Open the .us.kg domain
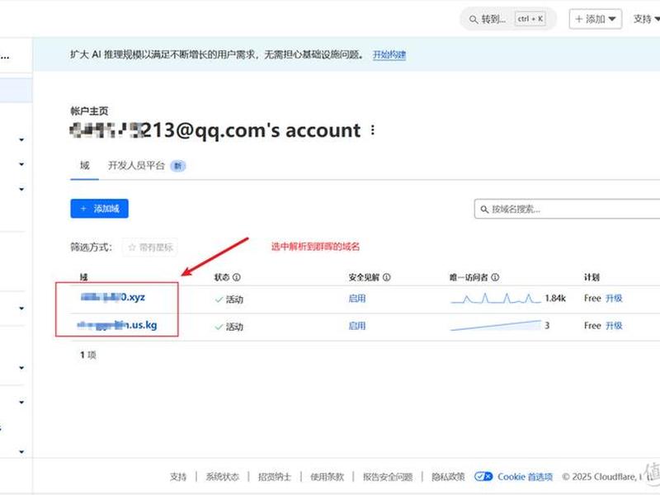Screen dimensions: 660x495 (x=117, y=325)
